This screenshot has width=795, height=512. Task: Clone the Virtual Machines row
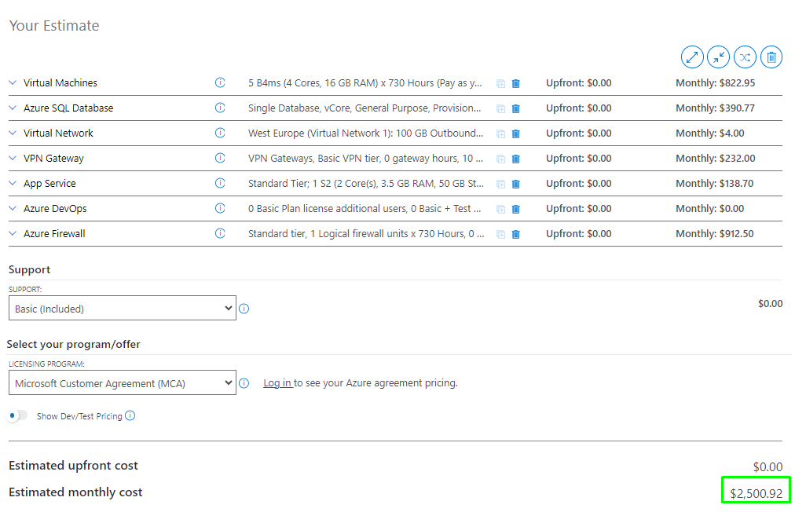click(500, 84)
